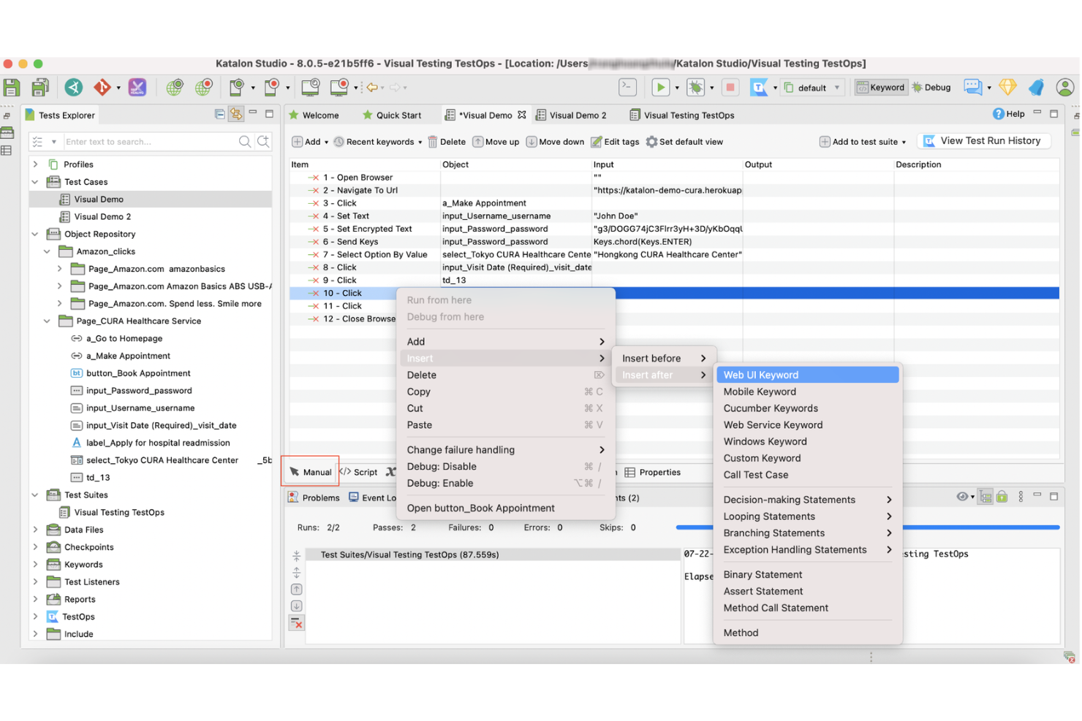Screen dimensions: 1082x721
Task: Open the default profile dropdown
Action: pyautogui.click(x=838, y=87)
